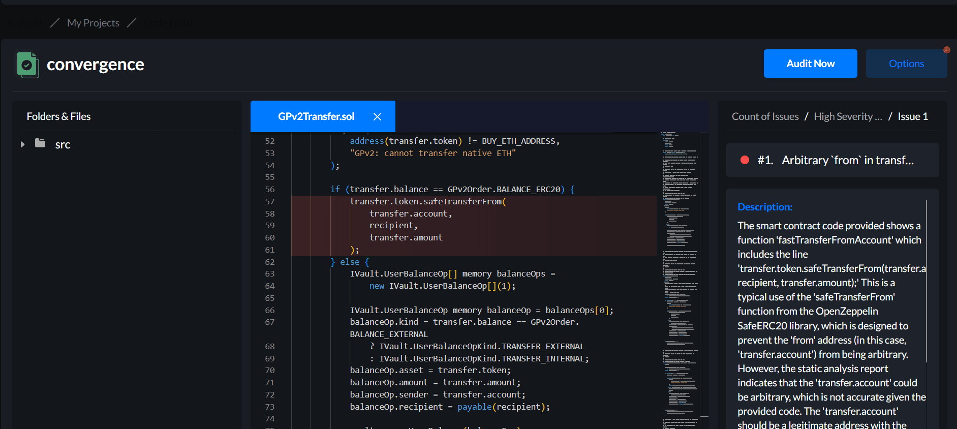Open the High Severity breadcrumb
The image size is (957, 429).
click(847, 117)
